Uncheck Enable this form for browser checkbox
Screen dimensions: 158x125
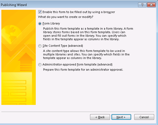tap(40, 12)
